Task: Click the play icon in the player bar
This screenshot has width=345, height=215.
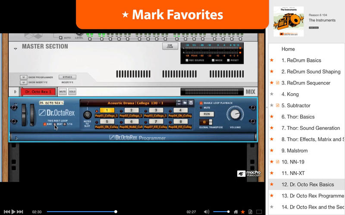Action: [x=13, y=212]
